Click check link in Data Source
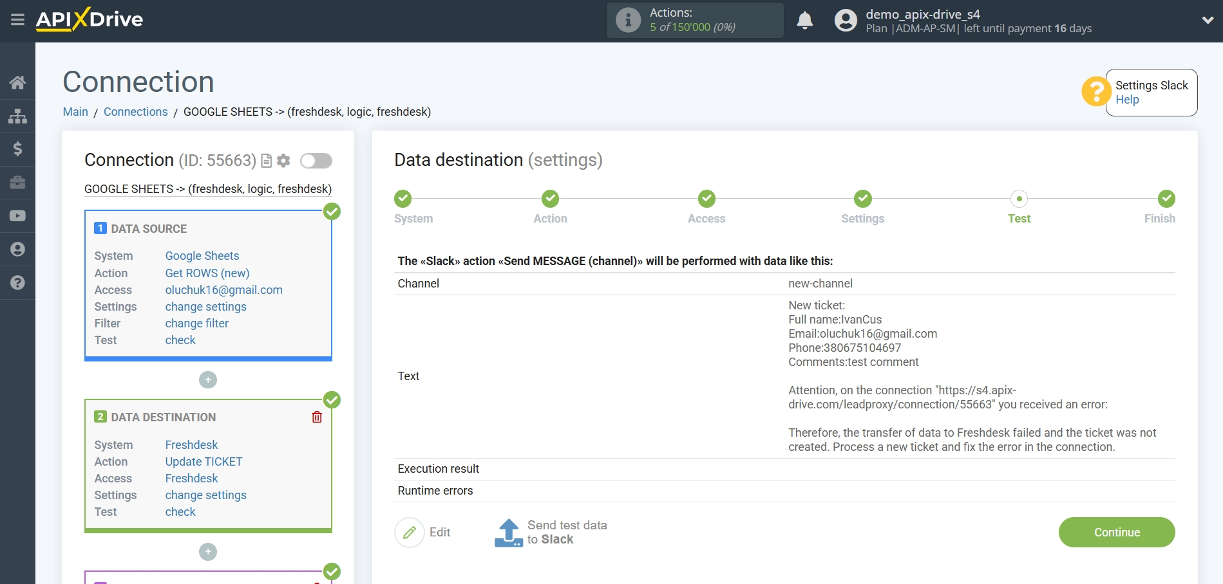 pos(180,340)
